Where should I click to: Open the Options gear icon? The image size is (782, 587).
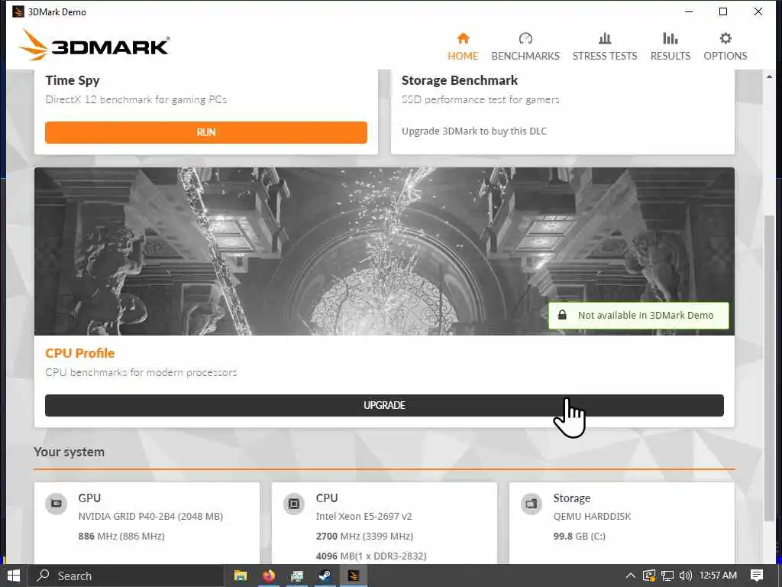[x=725, y=38]
